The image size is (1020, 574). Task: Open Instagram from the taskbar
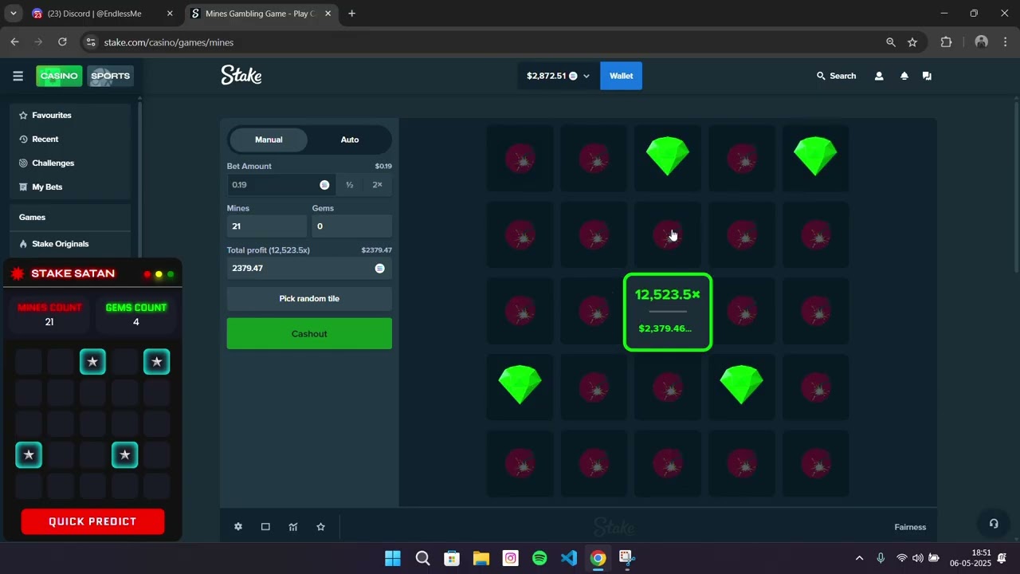tap(510, 558)
